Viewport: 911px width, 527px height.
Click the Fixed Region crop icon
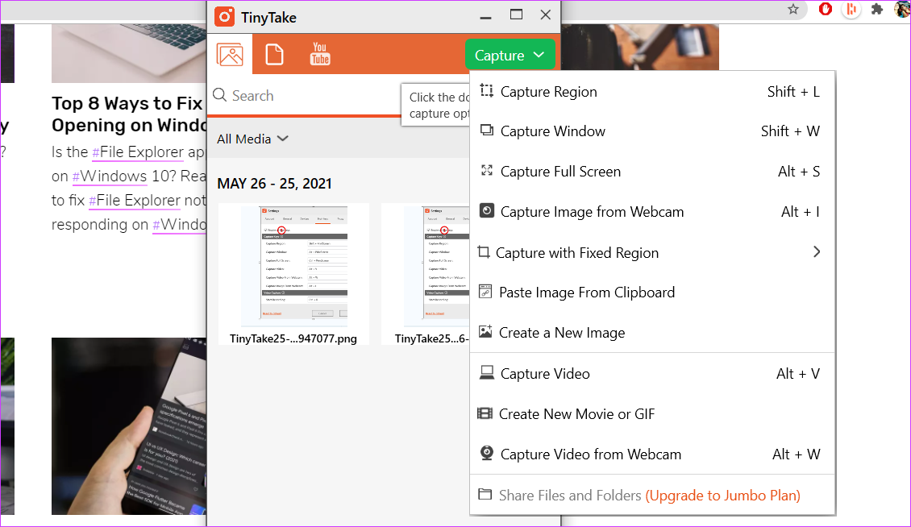[484, 251]
